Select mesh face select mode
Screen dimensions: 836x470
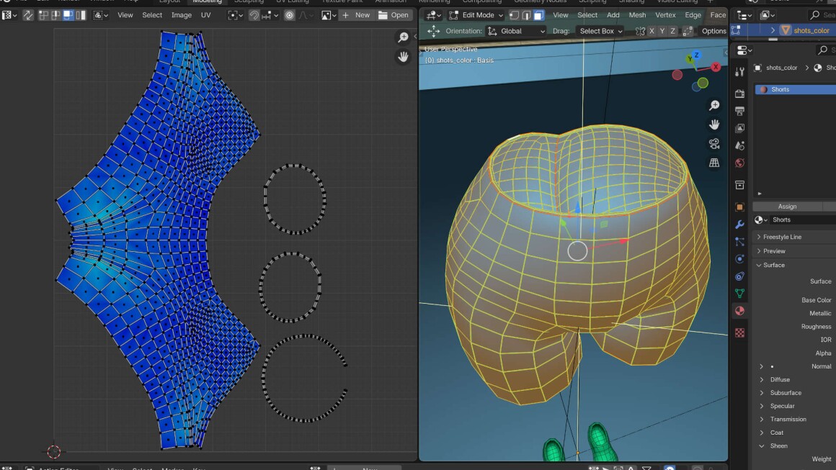[x=538, y=15]
